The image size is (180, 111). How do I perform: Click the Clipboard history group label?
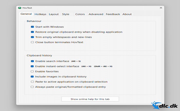click(39, 55)
